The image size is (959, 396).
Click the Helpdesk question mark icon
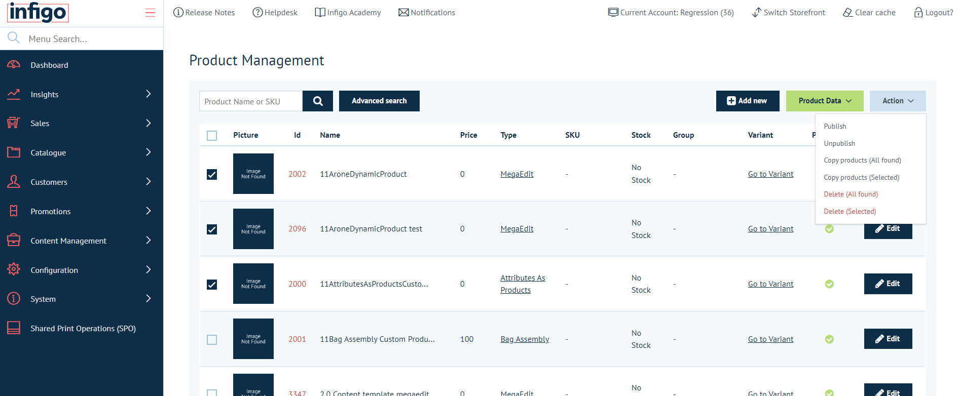click(x=257, y=13)
